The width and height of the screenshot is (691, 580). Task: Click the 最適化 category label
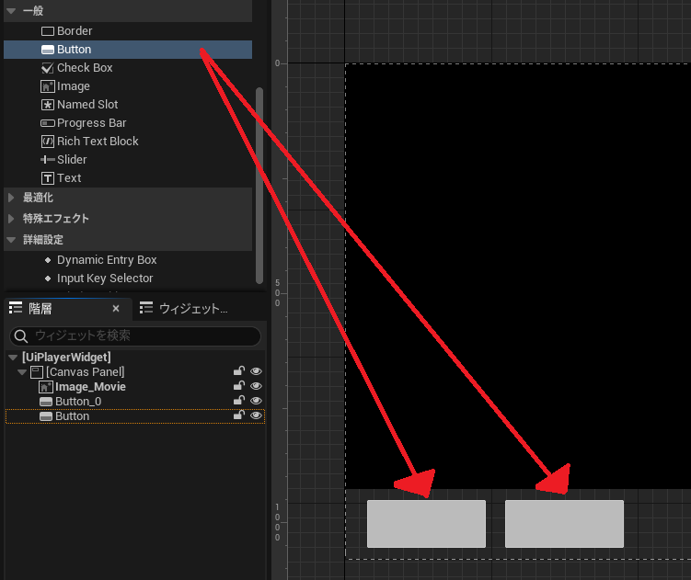pyautogui.click(x=38, y=198)
